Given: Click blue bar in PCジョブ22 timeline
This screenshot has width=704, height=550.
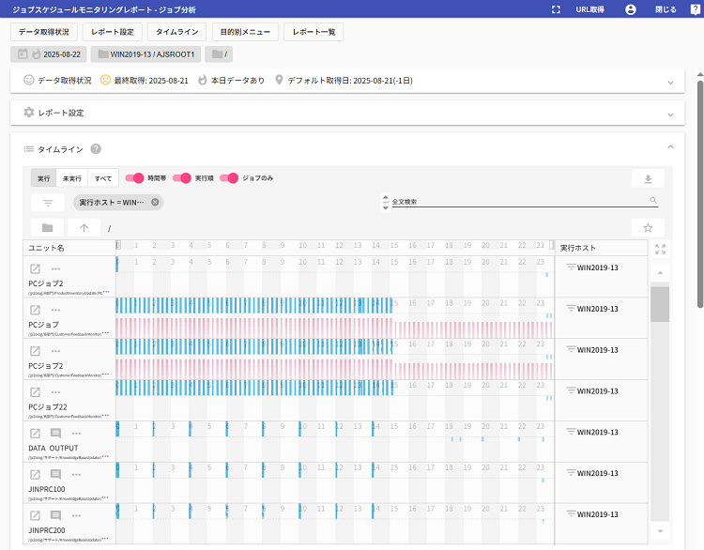Looking at the screenshot, I should pos(254,388).
